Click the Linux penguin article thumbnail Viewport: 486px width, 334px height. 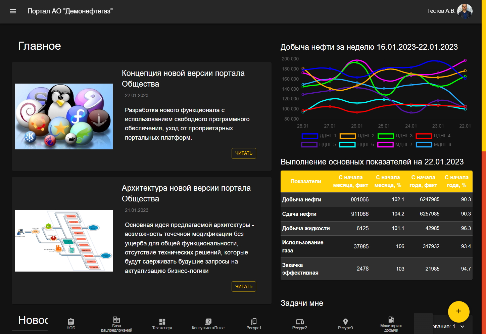click(64, 116)
